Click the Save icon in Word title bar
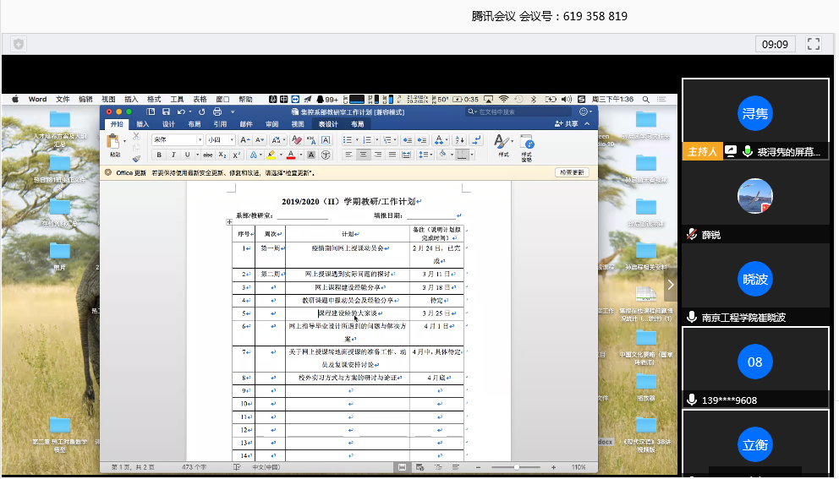 point(167,112)
